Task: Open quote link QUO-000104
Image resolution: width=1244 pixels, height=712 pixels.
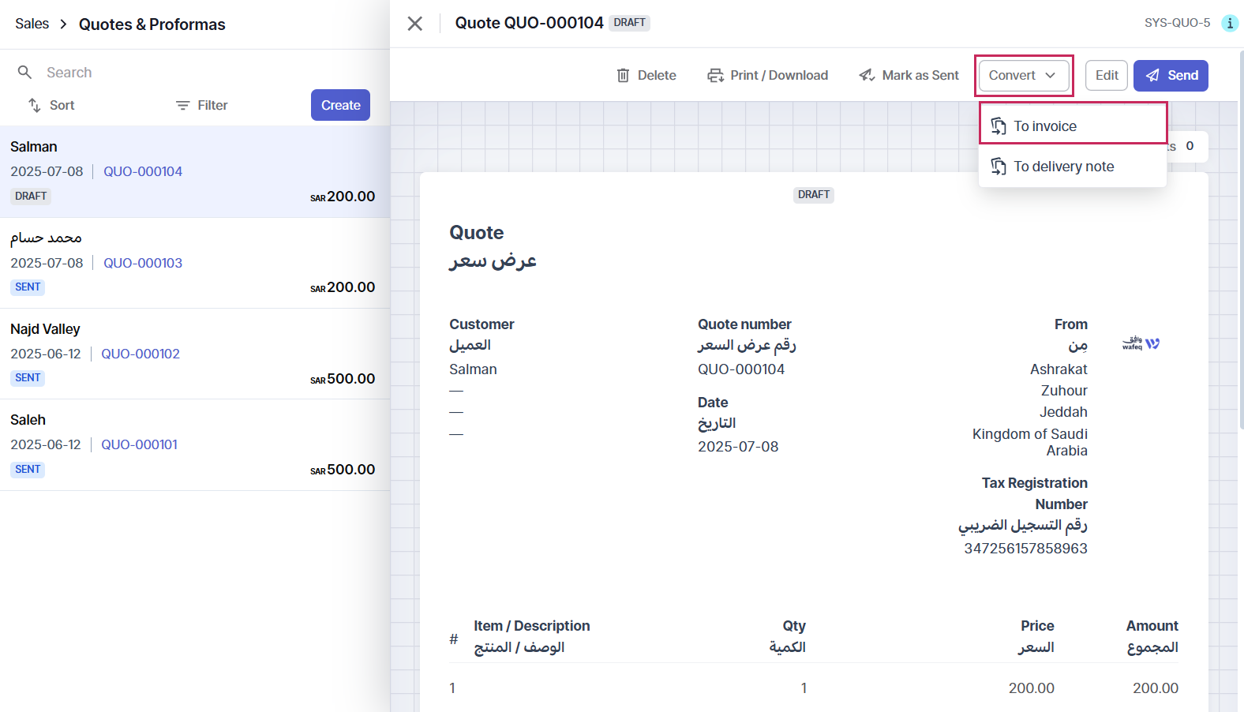Action: (x=143, y=171)
